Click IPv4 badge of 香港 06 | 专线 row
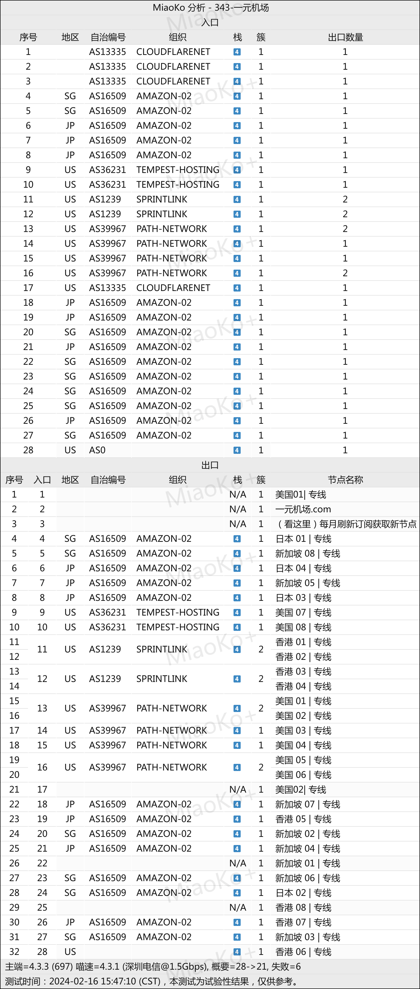 [x=237, y=952]
